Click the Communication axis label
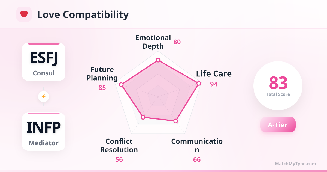The height and width of the screenshot is (172, 327). point(197,146)
